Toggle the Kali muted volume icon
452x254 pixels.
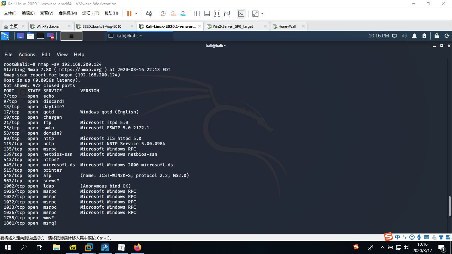pyautogui.click(x=404, y=36)
